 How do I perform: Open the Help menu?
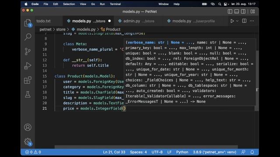pyautogui.click(x=176, y=4)
